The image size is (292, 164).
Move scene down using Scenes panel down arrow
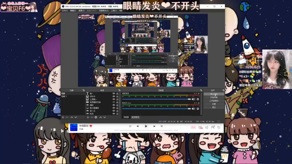coord(76,117)
